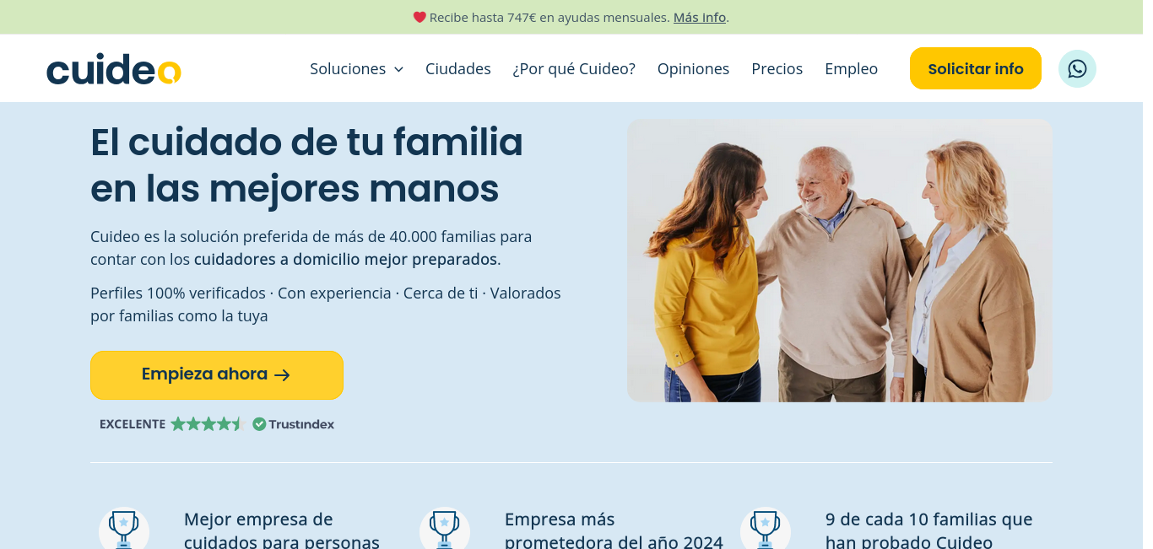The width and height of the screenshot is (1153, 549).
Task: Click the Más Info link in banner
Action: [x=700, y=17]
